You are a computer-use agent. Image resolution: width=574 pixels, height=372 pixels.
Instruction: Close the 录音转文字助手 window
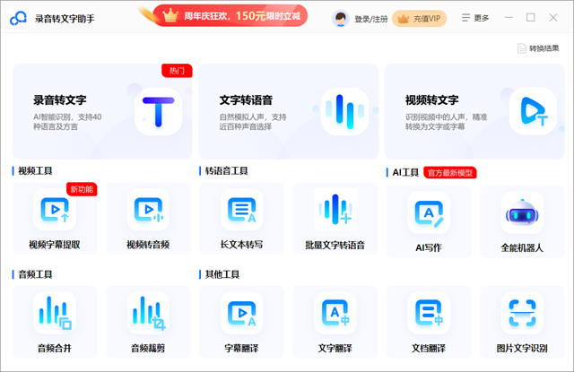click(553, 18)
